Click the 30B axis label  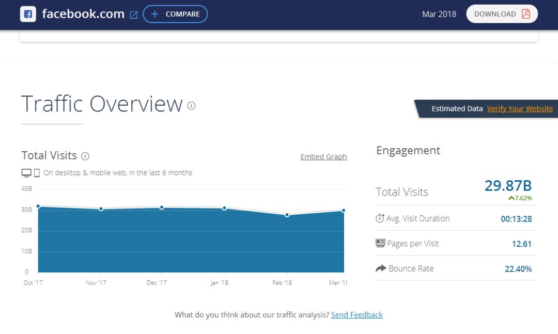click(27, 210)
